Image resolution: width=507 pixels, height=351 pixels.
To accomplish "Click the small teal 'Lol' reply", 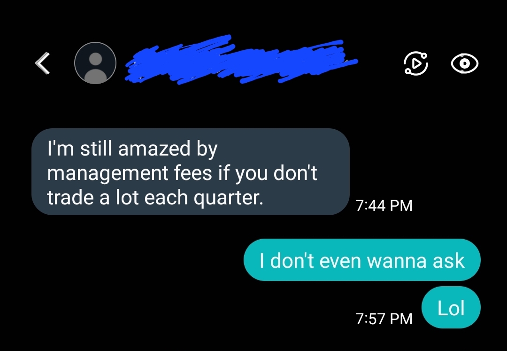I will 451,307.
